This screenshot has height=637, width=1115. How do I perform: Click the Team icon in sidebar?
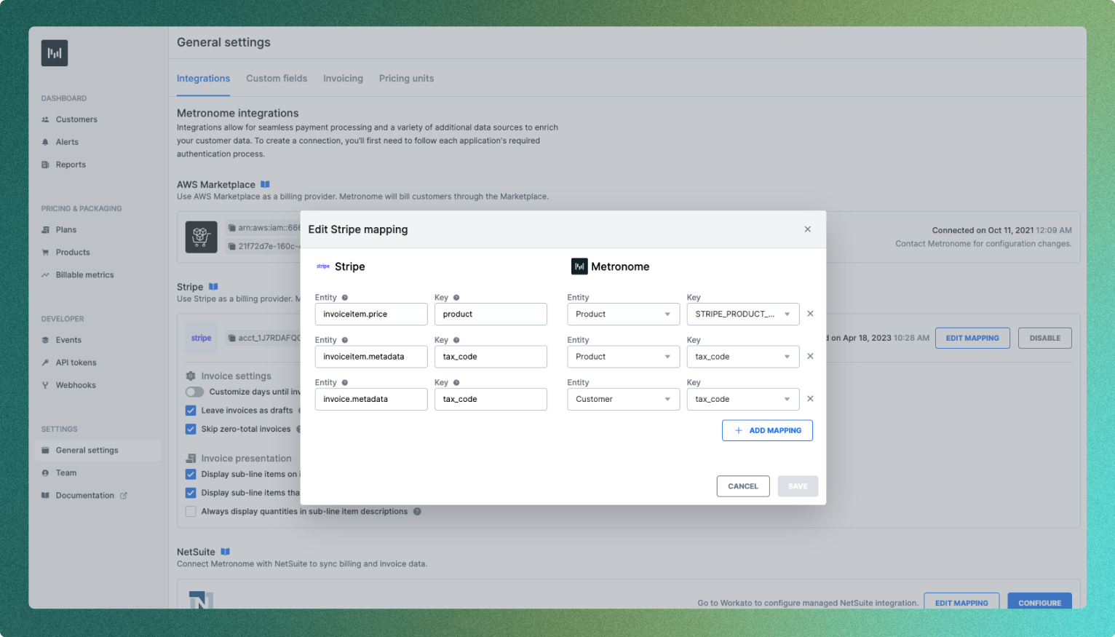tap(45, 472)
